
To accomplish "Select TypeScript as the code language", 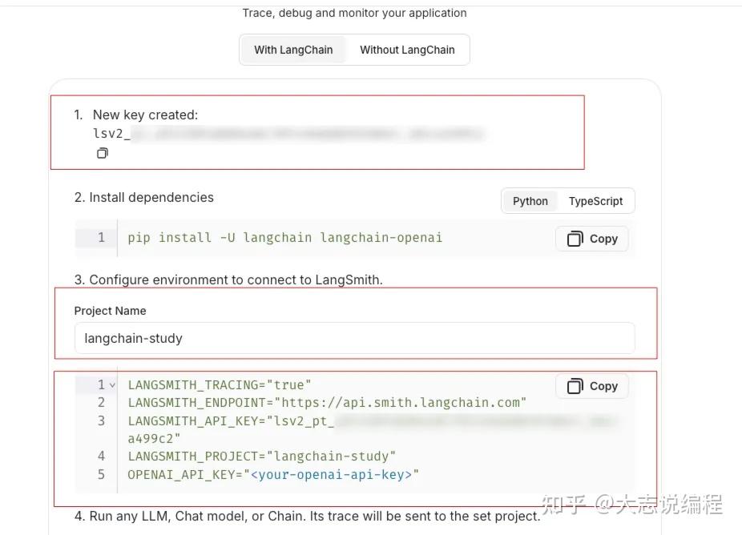I will [x=595, y=201].
